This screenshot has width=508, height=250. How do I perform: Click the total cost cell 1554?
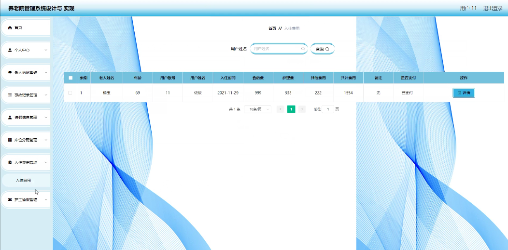pyautogui.click(x=348, y=92)
